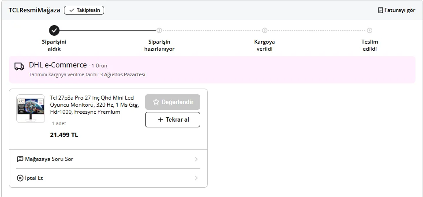Click the star icon in Değerlendir
The width and height of the screenshot is (423, 197).
coord(156,102)
